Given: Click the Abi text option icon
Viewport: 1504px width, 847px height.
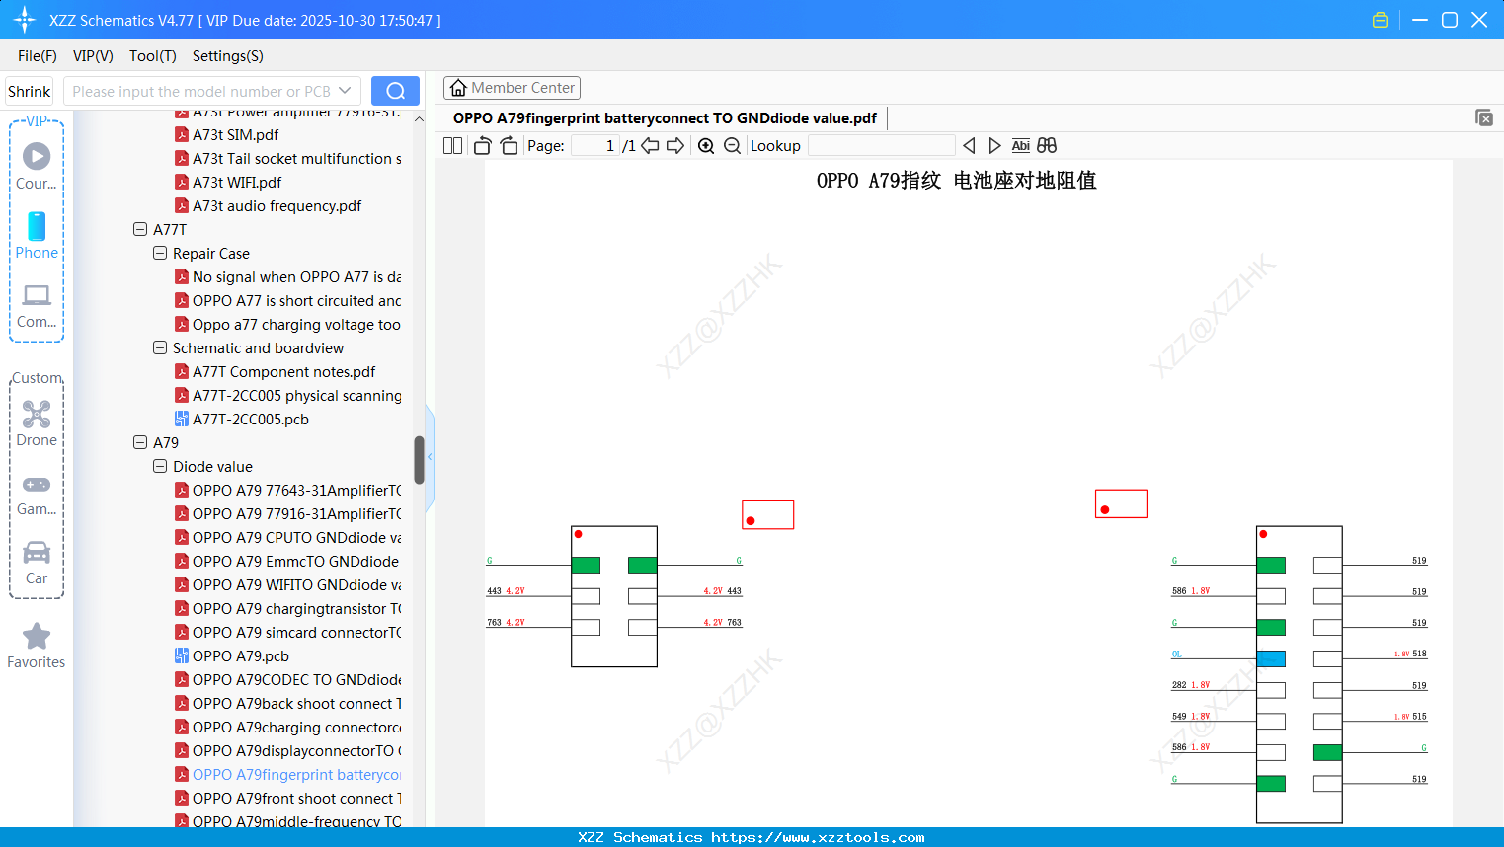Looking at the screenshot, I should pos(1020,146).
